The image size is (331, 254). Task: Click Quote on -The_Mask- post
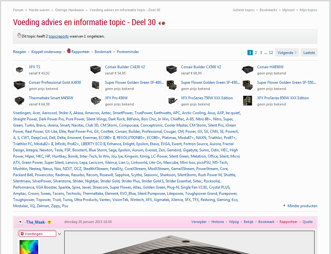(308, 222)
